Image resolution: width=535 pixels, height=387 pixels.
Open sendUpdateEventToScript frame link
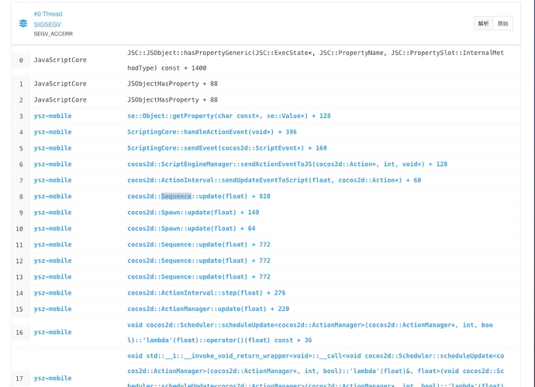(274, 180)
